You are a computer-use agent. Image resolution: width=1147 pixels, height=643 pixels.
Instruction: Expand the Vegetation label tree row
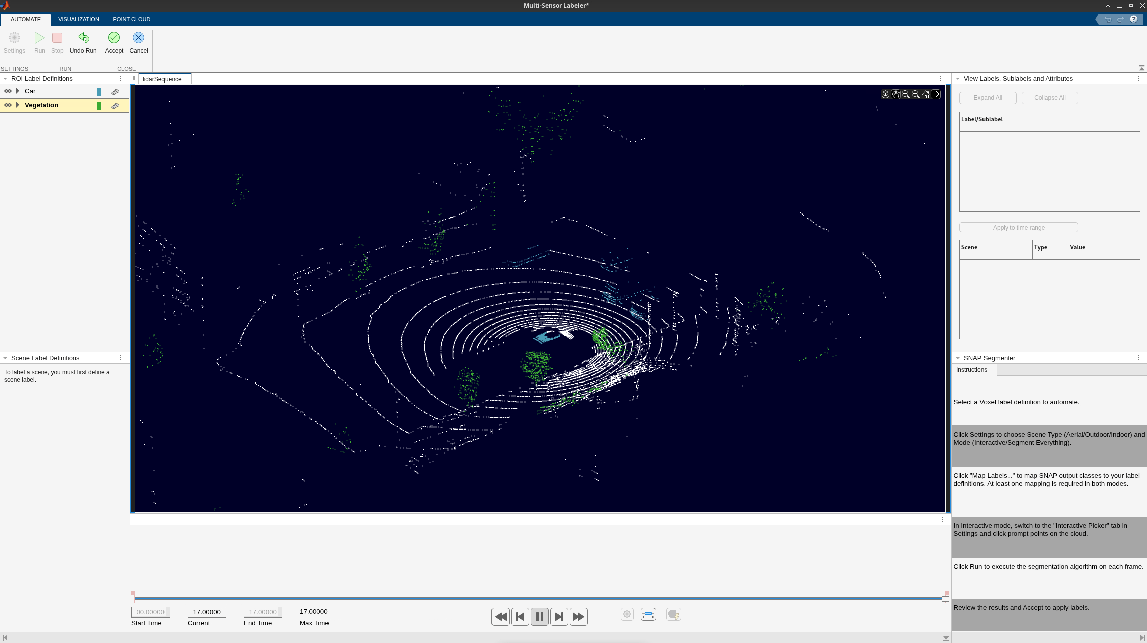point(18,105)
